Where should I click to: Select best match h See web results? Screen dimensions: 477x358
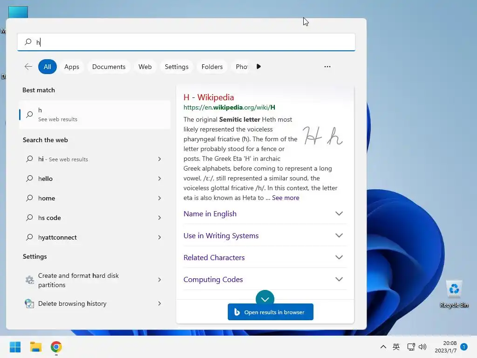pyautogui.click(x=95, y=115)
